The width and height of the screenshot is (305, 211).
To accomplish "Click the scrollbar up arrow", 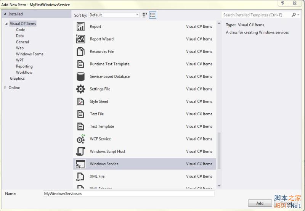I will [219, 23].
